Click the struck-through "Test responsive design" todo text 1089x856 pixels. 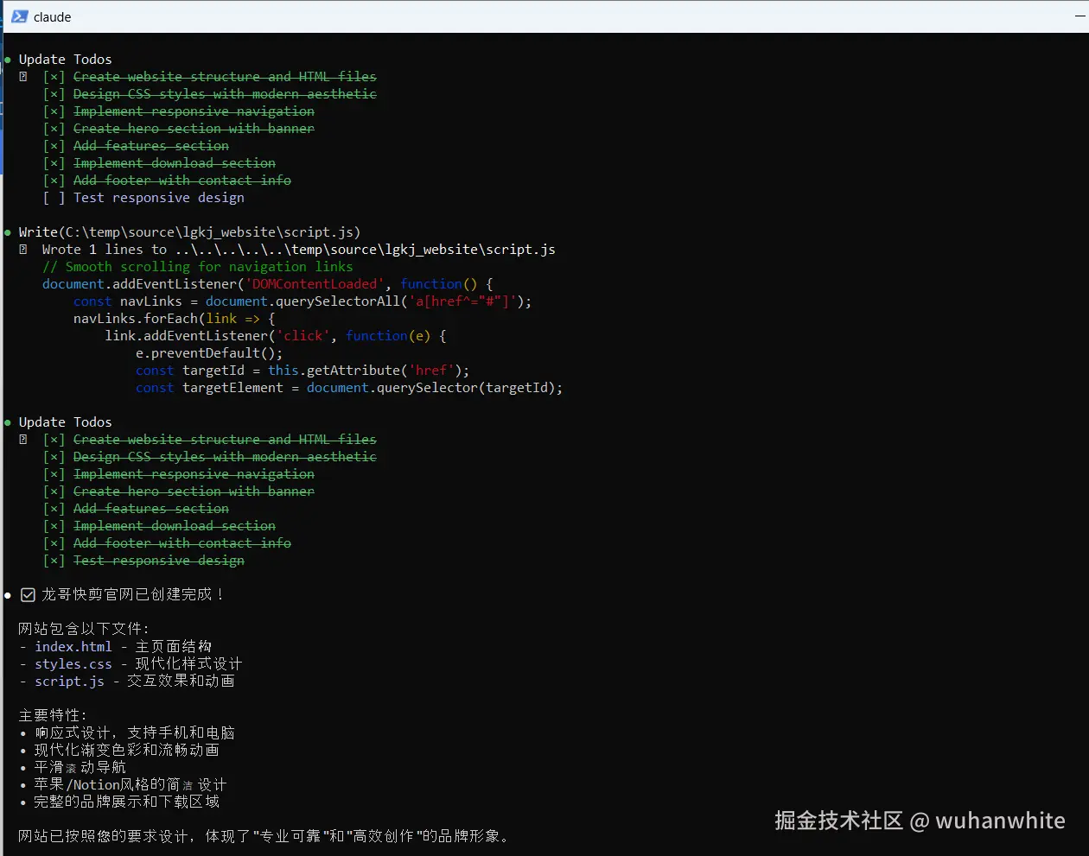click(x=159, y=561)
